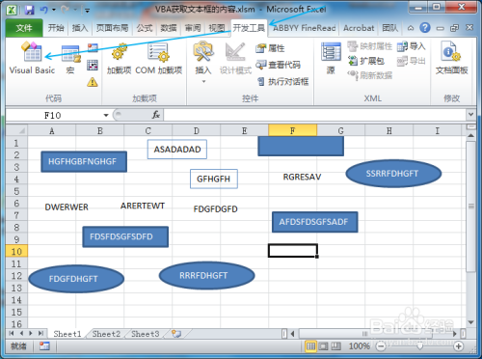Click the Name Box showing F10
This screenshot has width=482, height=359.
54,115
